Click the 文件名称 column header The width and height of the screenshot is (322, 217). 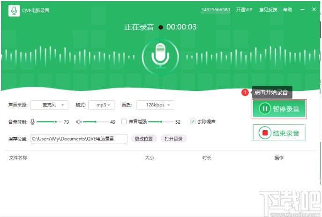point(18,157)
